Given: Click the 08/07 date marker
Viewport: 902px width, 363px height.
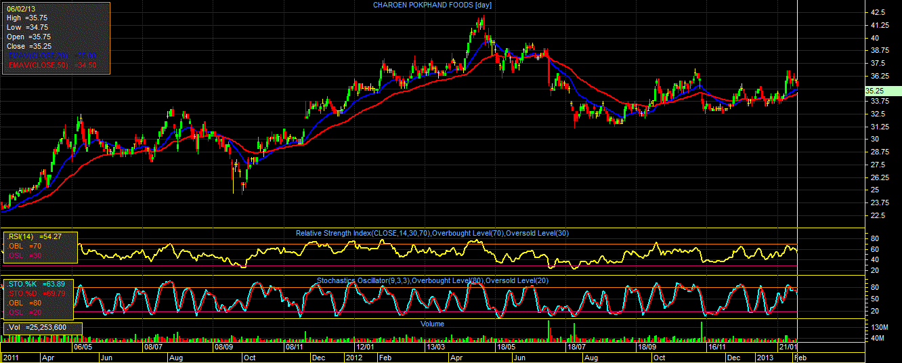Looking at the screenshot, I should point(153,347).
